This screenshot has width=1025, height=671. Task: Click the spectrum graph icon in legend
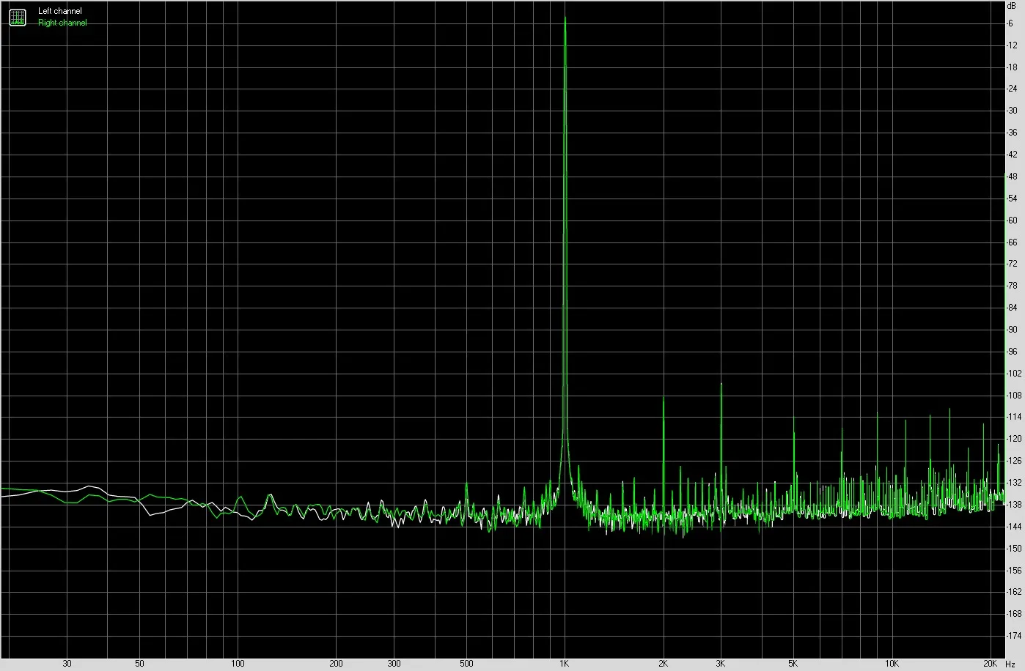point(17,17)
